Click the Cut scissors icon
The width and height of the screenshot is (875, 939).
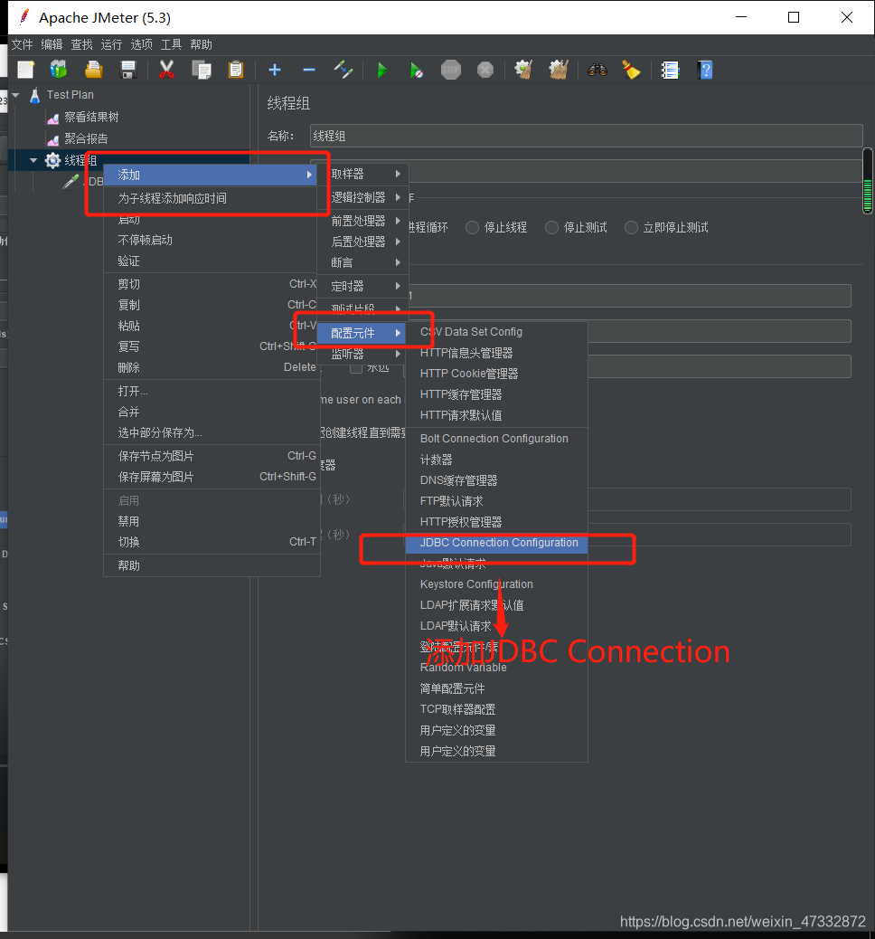pos(167,70)
